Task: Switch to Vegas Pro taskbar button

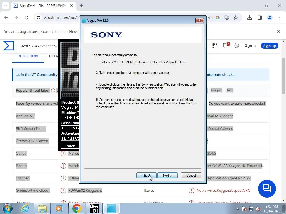Action: pyautogui.click(x=111, y=208)
